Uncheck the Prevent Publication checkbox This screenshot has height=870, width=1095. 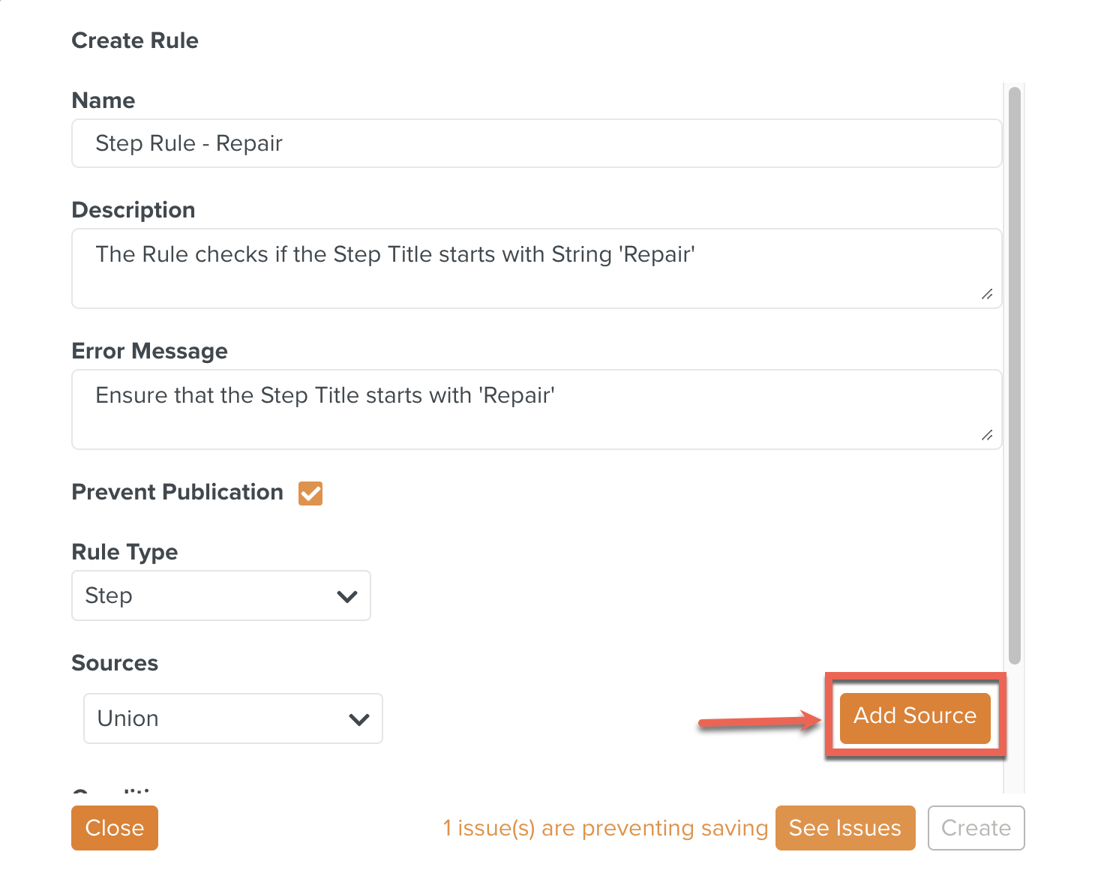310,493
